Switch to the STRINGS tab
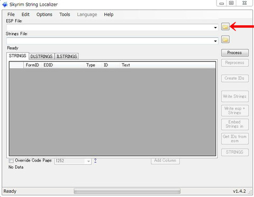This screenshot has width=254, height=197. (17, 56)
